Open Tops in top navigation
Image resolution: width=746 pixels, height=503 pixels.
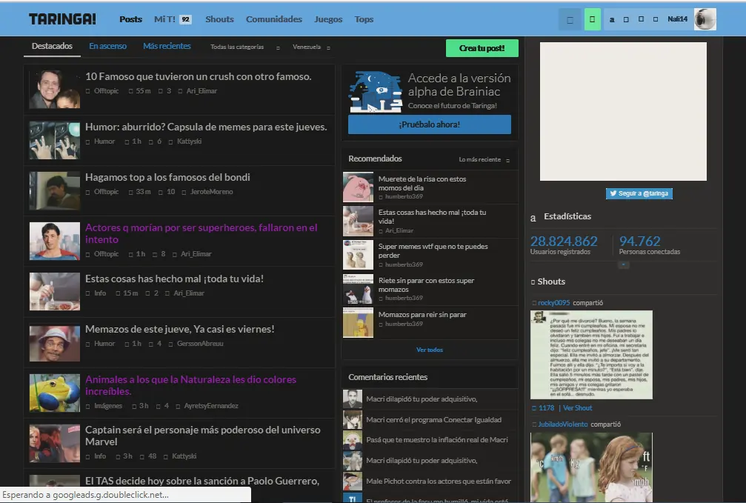coord(364,19)
